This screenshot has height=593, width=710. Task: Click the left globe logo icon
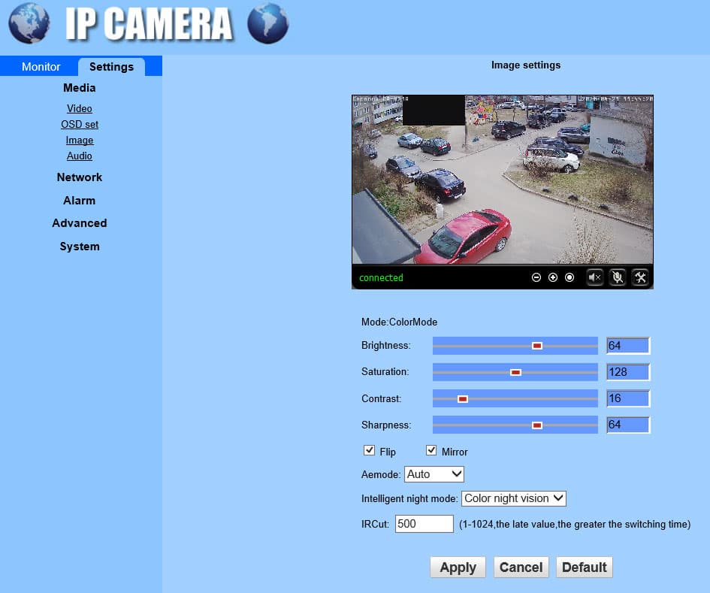coord(29,23)
